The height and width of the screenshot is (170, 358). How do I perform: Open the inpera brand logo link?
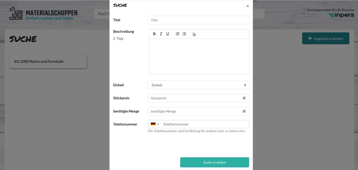pos(341,15)
